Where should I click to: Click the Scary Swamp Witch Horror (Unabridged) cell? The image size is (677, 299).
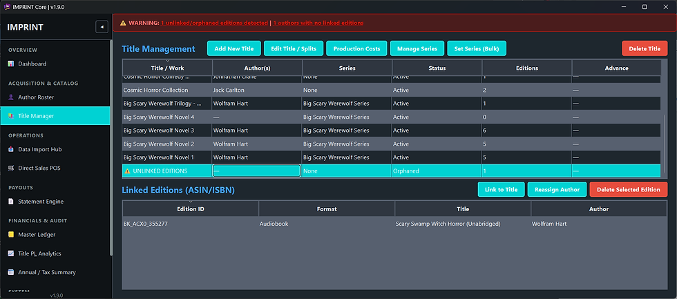pos(462,224)
